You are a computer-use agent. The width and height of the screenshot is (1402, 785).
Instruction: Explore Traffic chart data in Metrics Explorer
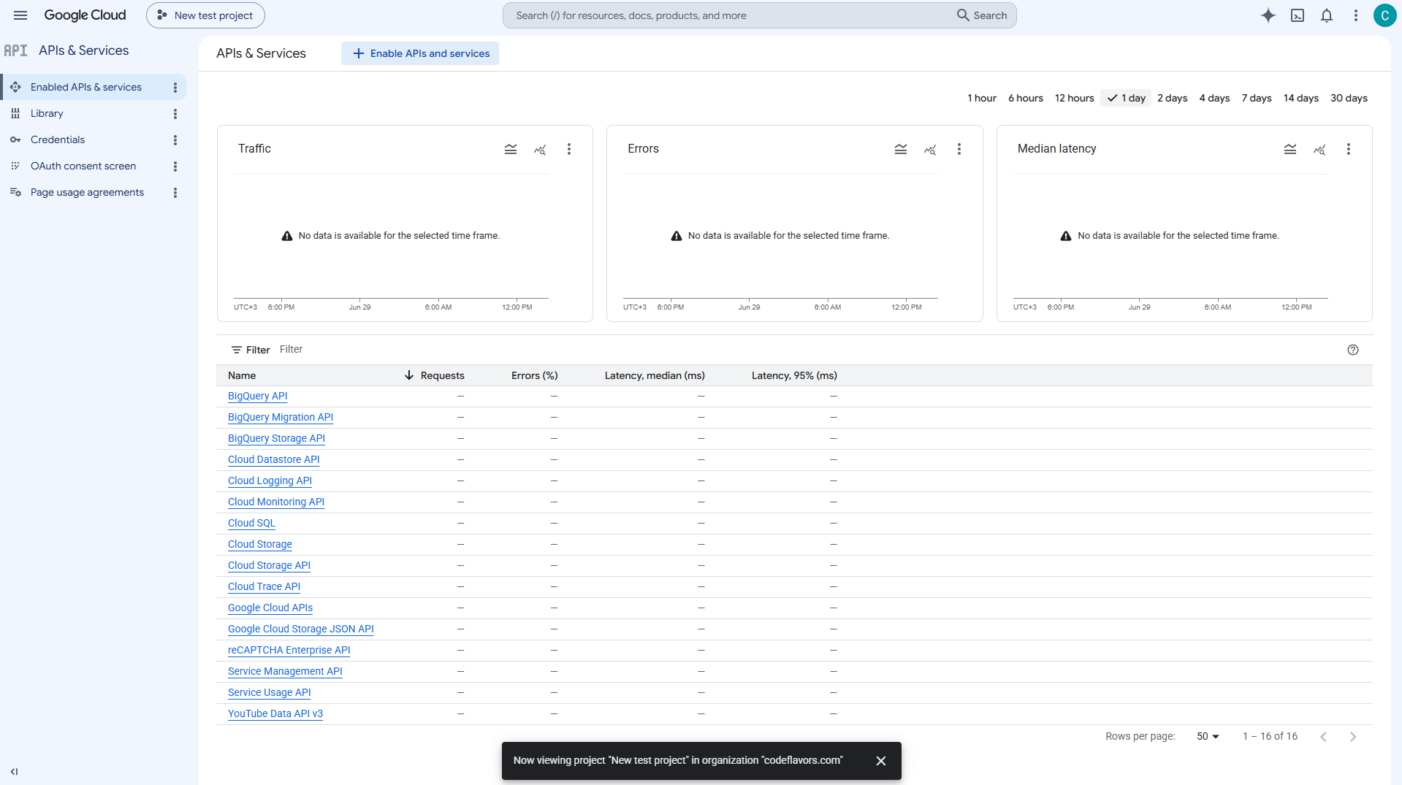(540, 149)
